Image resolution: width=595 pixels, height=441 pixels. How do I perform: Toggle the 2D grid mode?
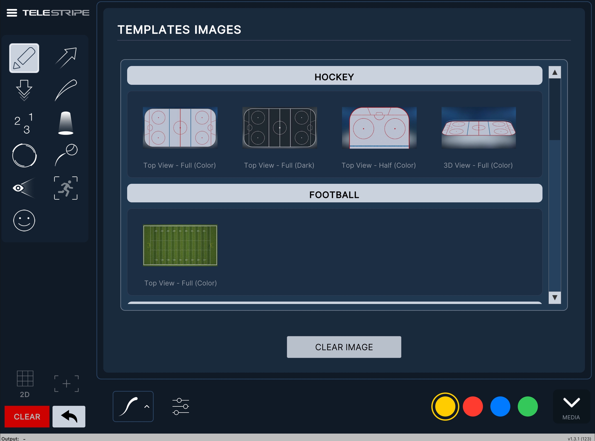25,384
